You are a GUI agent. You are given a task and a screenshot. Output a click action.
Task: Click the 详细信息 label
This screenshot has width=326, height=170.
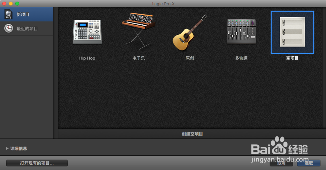point(19,148)
